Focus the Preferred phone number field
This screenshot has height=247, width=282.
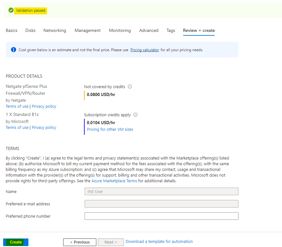(161, 216)
